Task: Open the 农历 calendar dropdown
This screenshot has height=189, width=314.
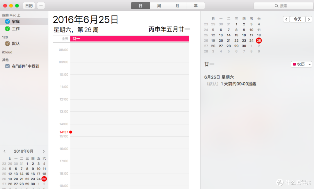Action: [x=301, y=64]
